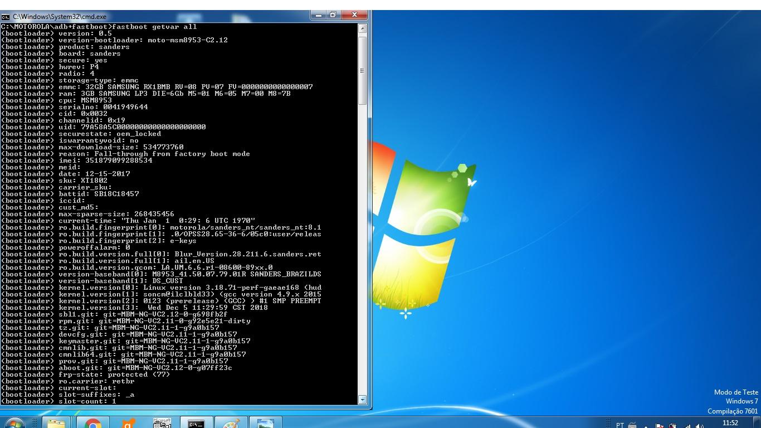Screen dimensions: 761x428
Task: Open Avast antivirus taskbar icon
Action: pyautogui.click(x=128, y=424)
